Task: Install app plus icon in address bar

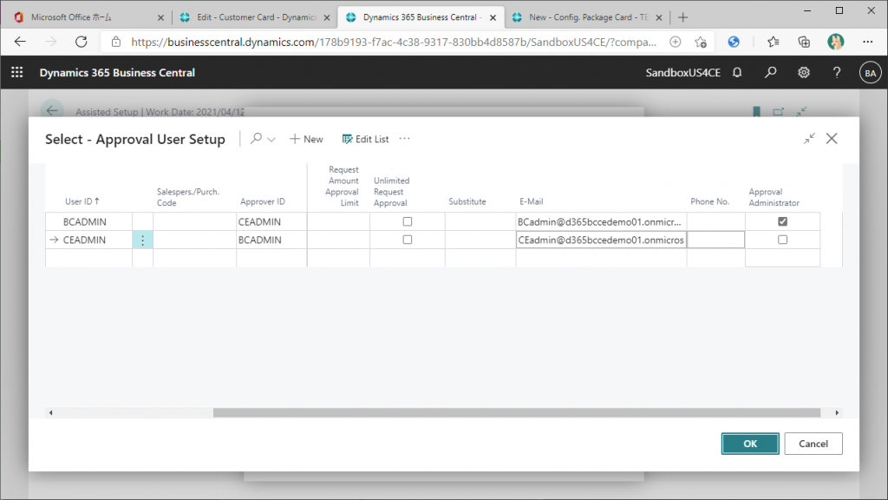Action: point(675,42)
